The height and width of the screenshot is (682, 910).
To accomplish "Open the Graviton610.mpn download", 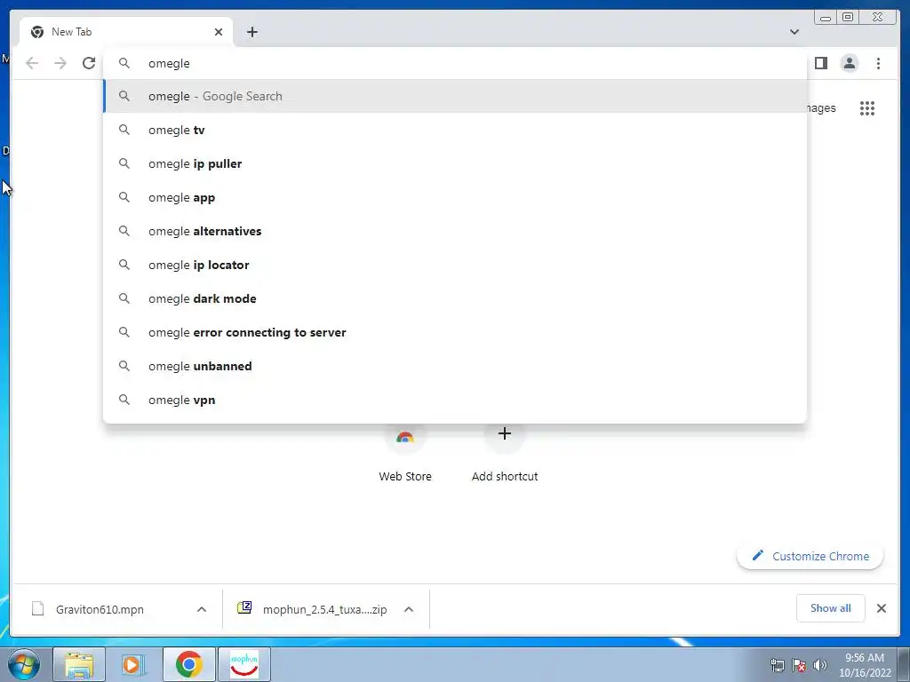I will click(x=100, y=609).
